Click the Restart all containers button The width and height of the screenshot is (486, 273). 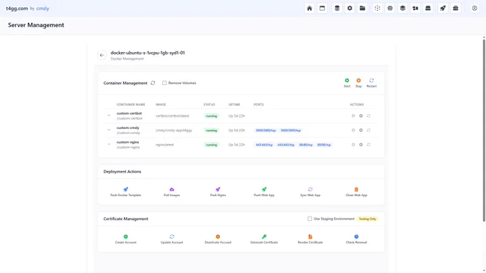(372, 83)
